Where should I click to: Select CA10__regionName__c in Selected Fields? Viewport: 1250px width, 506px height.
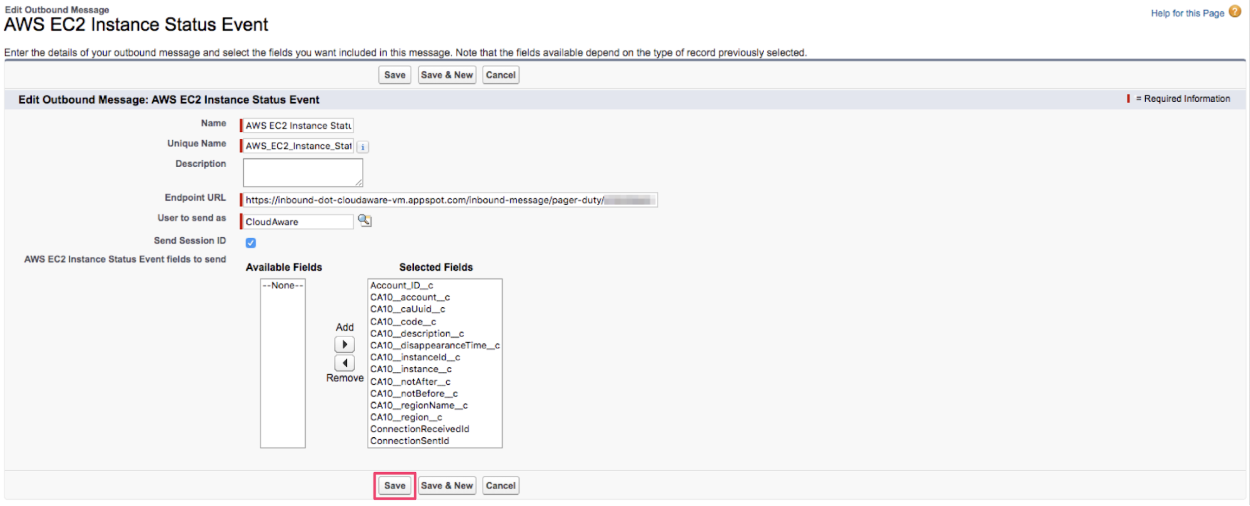click(x=418, y=405)
